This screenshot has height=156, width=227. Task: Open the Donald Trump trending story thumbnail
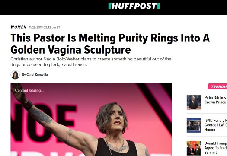(194, 148)
